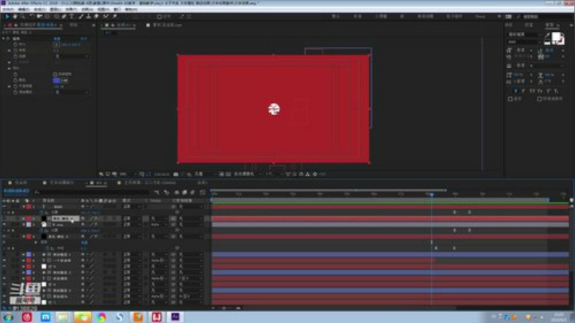Image resolution: width=575 pixels, height=323 pixels.
Task: Open the font style dropdown in Character panel
Action: [525, 42]
